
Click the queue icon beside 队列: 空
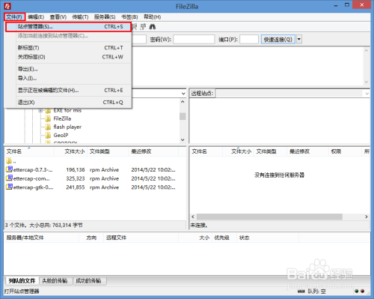(x=301, y=292)
